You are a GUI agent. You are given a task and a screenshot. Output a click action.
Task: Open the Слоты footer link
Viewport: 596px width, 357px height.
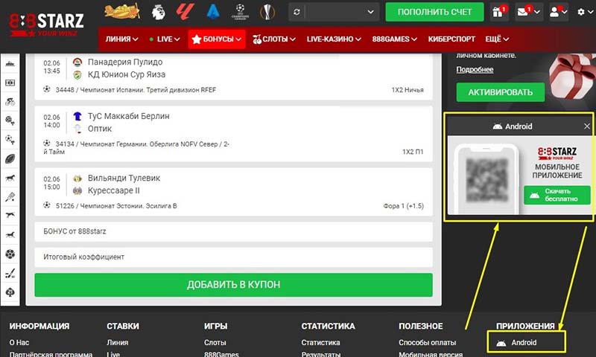point(215,343)
